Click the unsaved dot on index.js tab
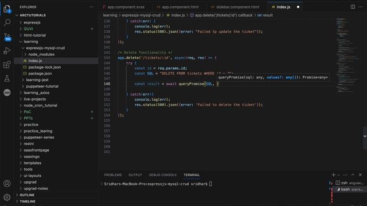 (x=298, y=7)
